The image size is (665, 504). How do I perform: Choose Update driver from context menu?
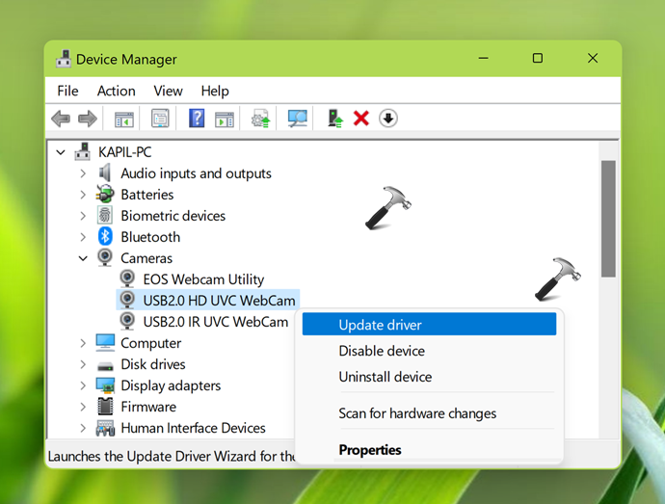(380, 325)
